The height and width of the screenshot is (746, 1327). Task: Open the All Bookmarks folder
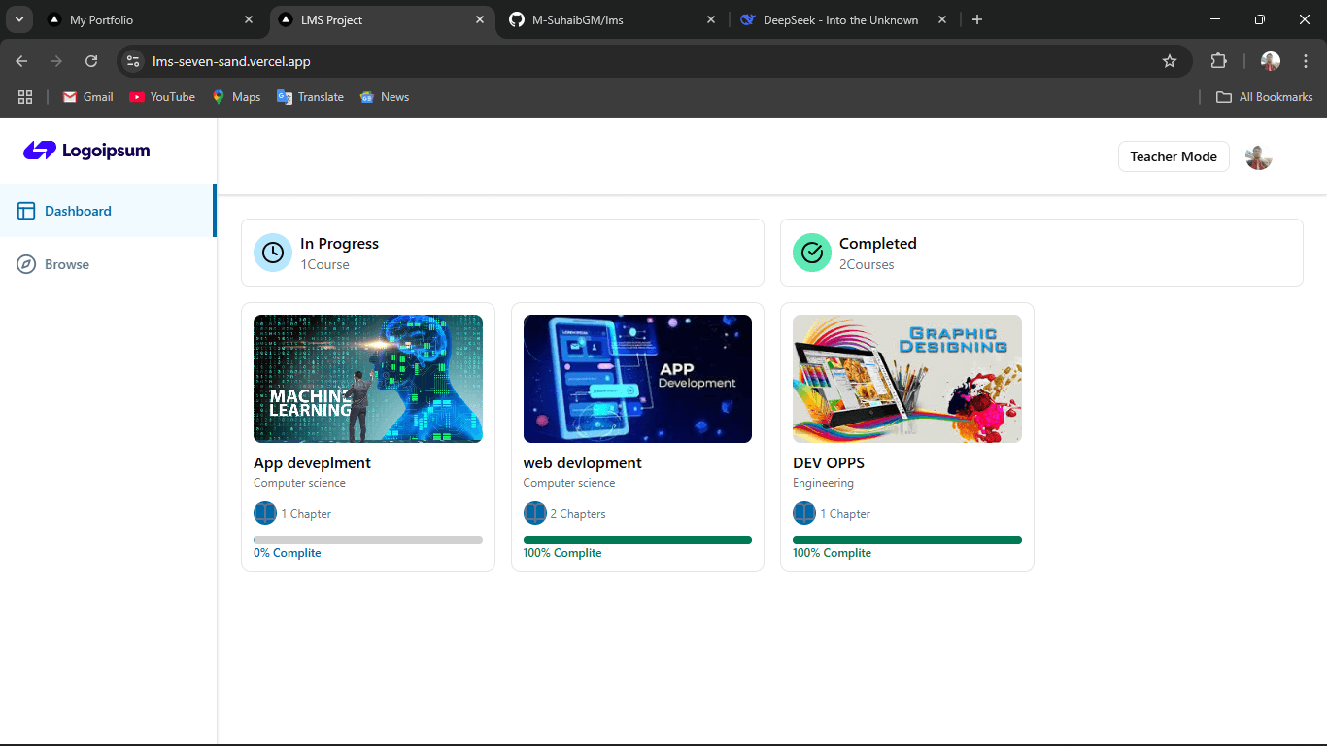(x=1265, y=97)
